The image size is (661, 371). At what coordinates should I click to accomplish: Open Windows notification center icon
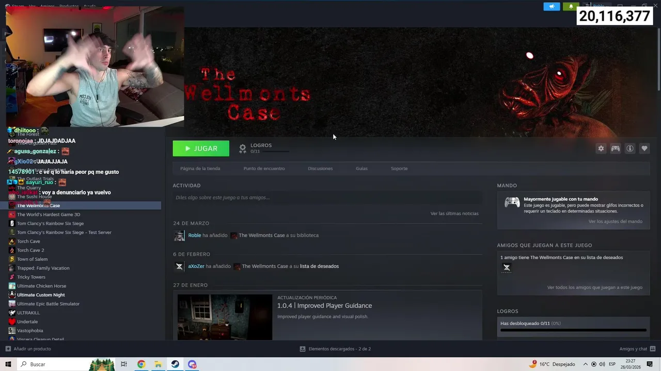point(650,364)
